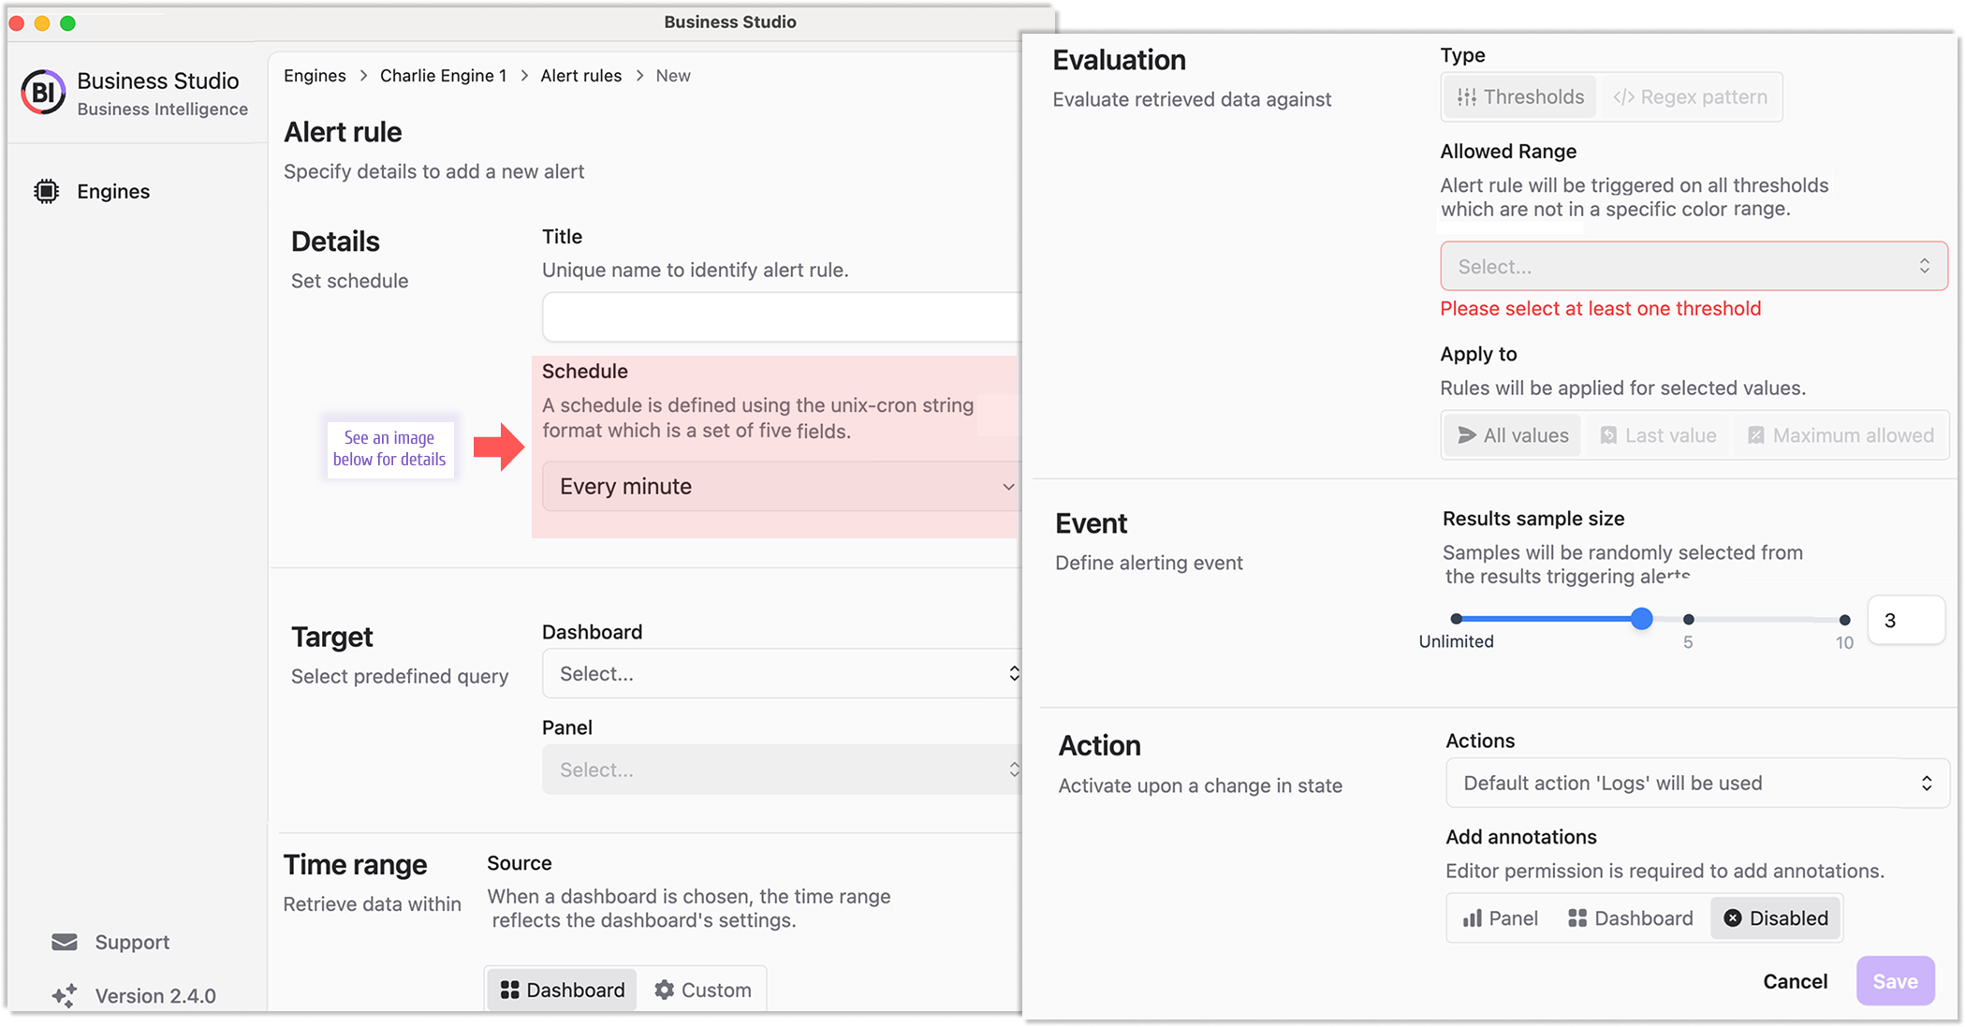
Task: Click the macOS green zoom window button
Action: pyautogui.click(x=67, y=22)
